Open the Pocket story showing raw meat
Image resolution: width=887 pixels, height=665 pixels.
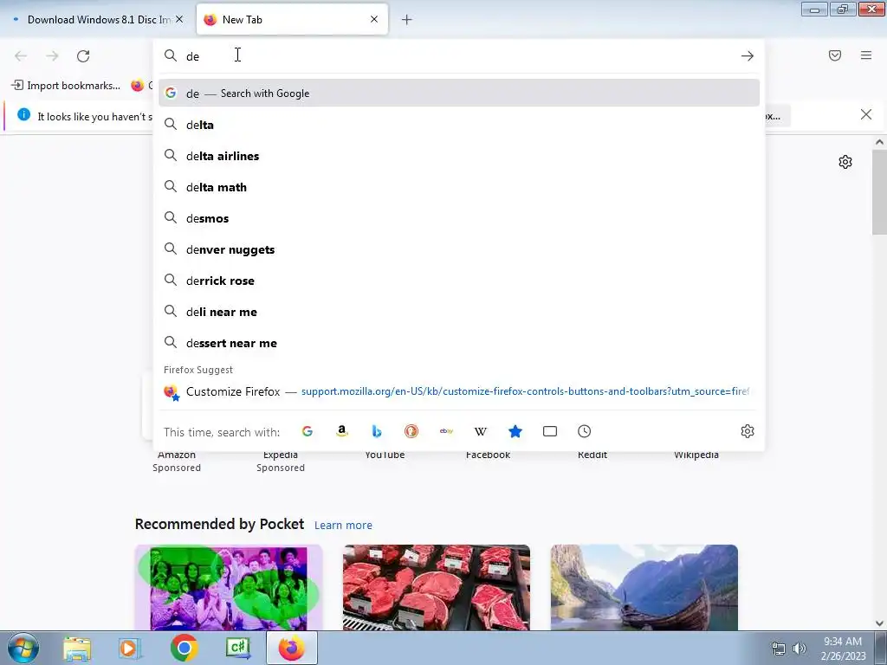437,588
